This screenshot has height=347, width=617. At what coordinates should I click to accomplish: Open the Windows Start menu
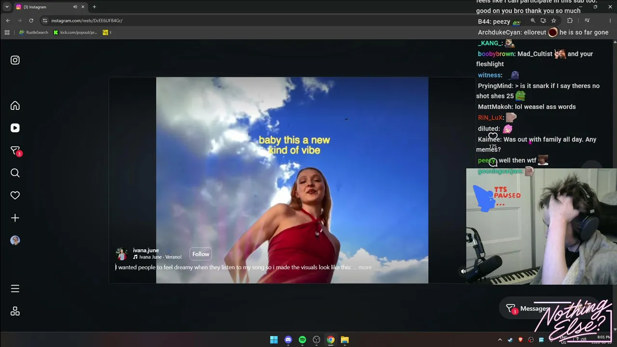pos(274,340)
